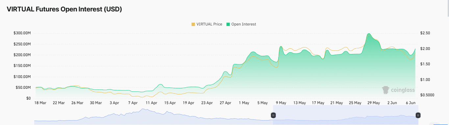Click the 23 Apr date label
This screenshot has height=125, width=449.
pyautogui.click(x=207, y=103)
